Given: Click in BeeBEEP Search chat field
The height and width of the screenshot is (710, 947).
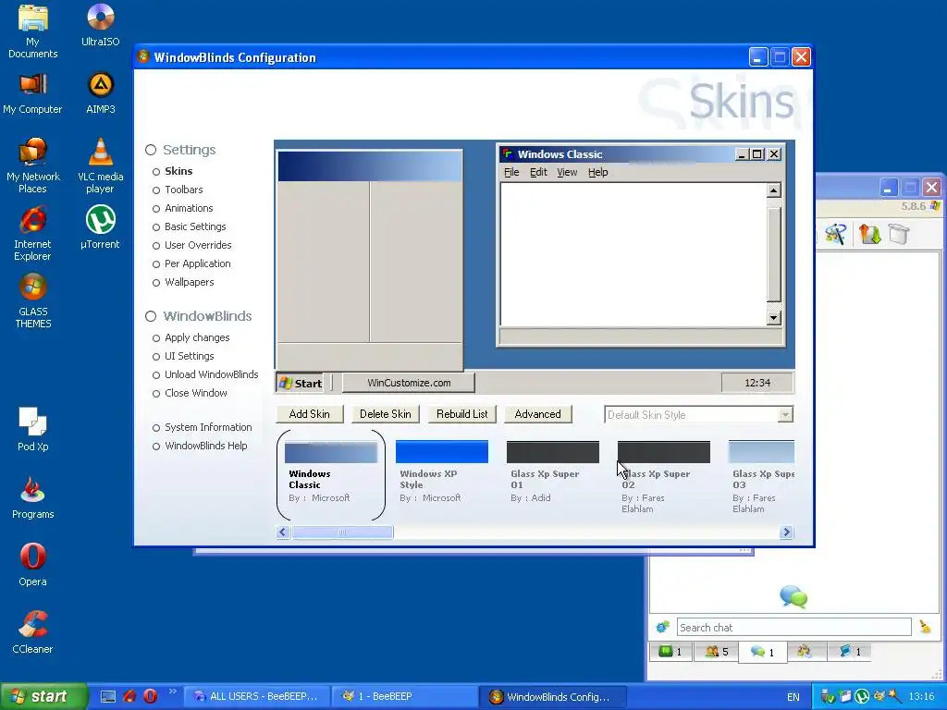Looking at the screenshot, I should click(793, 628).
